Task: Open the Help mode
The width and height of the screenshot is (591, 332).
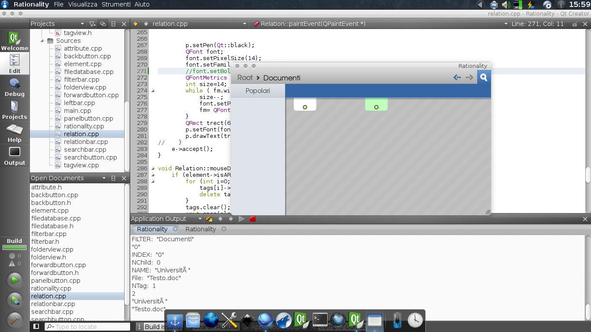Action: (x=15, y=132)
